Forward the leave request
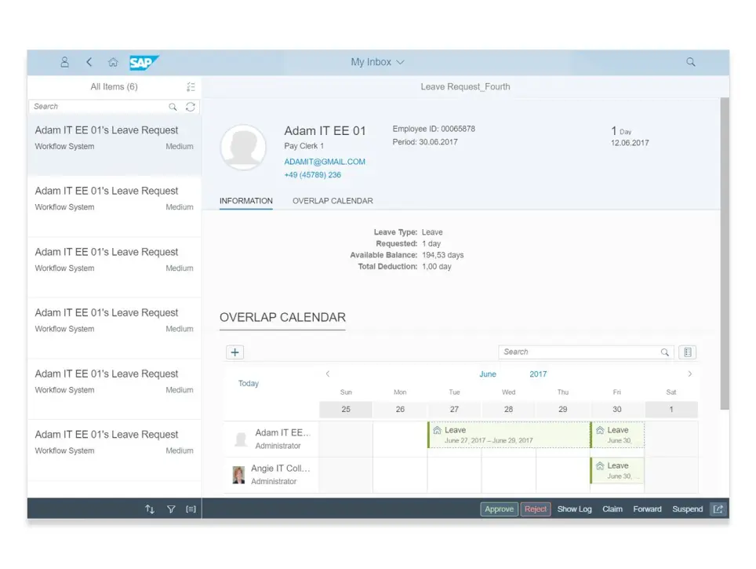The height and width of the screenshot is (569, 756). point(648,509)
